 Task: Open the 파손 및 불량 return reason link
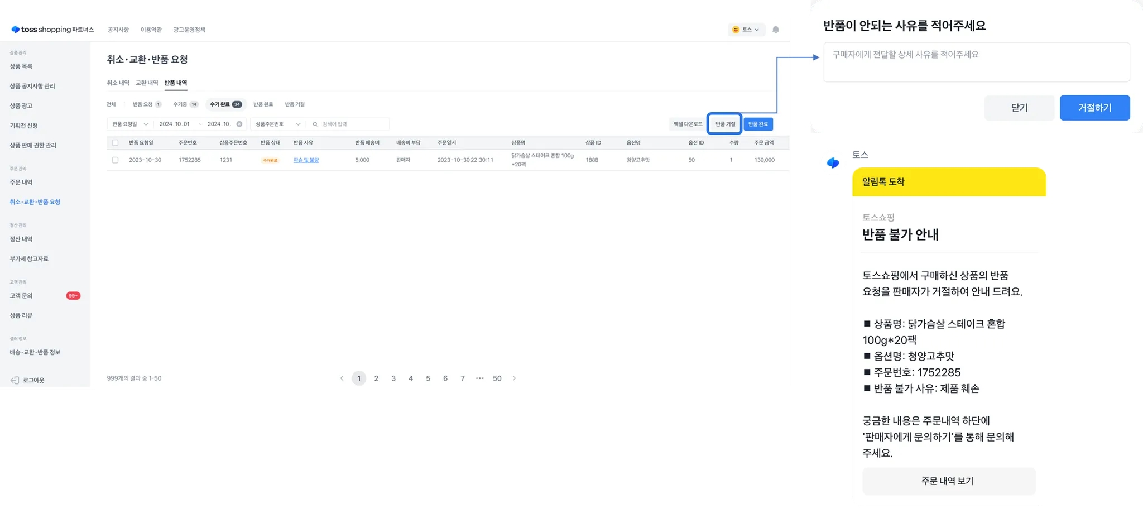306,160
